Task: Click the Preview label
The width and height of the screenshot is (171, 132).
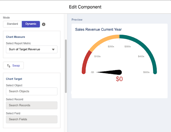Action: [x=77, y=20]
